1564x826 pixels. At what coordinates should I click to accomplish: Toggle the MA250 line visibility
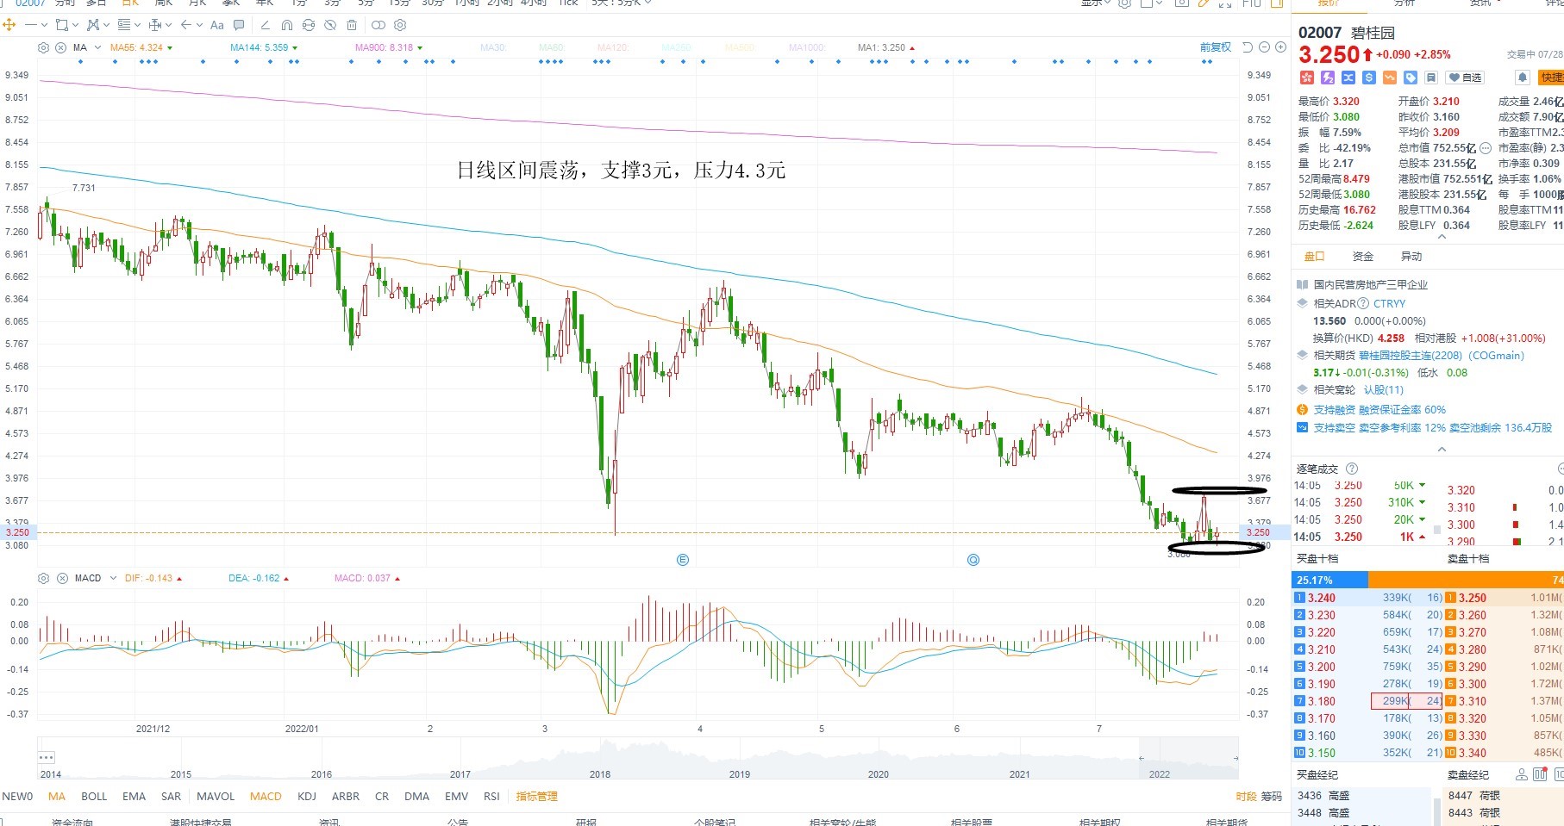point(677,47)
